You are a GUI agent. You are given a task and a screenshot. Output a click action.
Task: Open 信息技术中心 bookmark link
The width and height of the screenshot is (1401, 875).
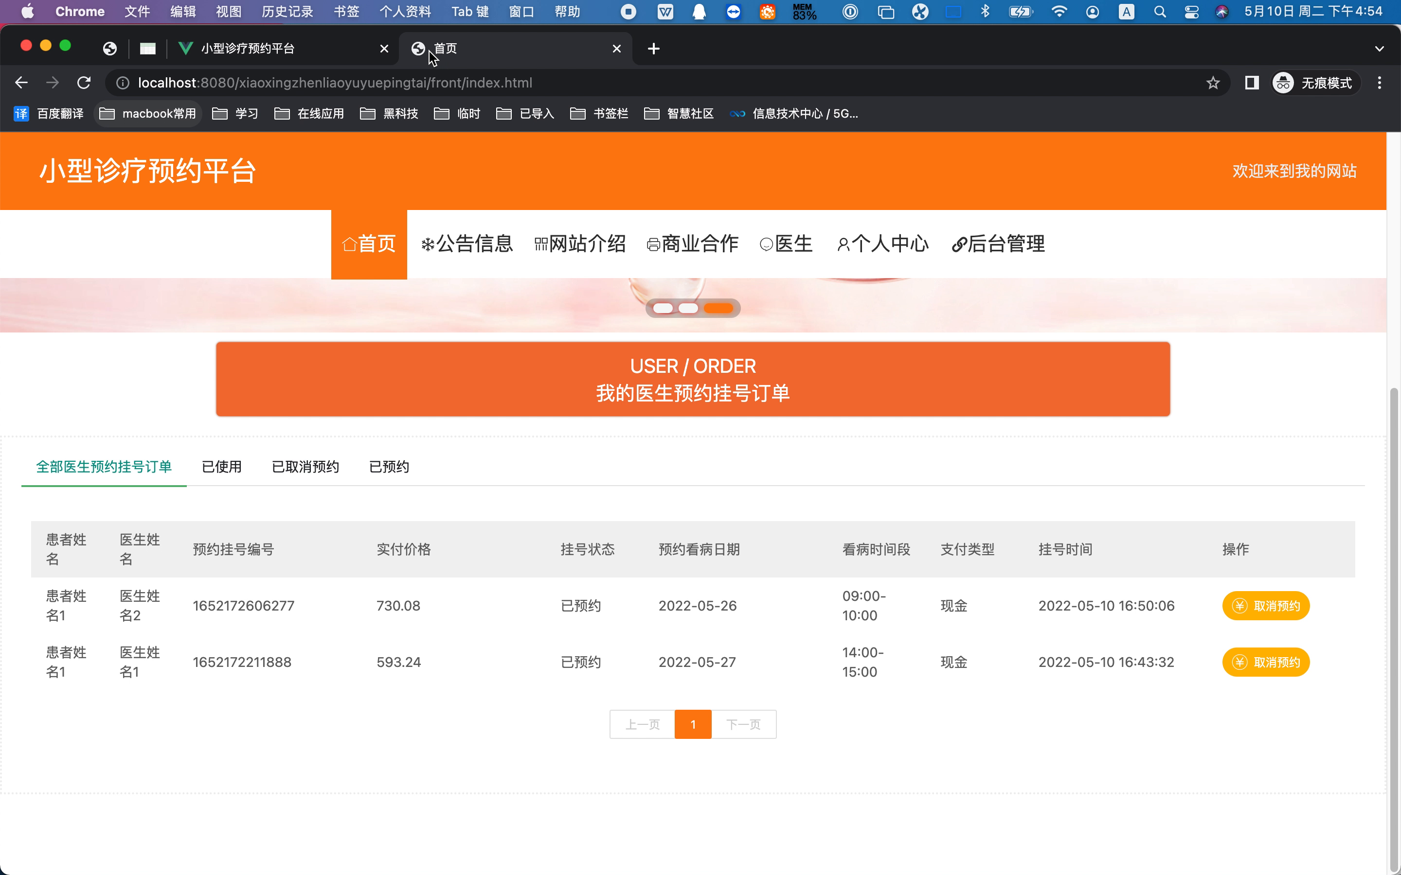click(794, 113)
